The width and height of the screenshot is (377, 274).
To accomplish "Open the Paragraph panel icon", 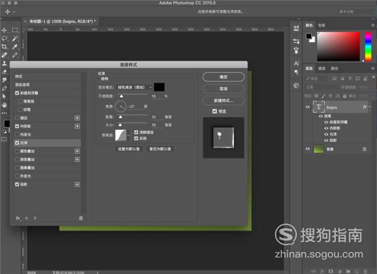I will coord(296,72).
